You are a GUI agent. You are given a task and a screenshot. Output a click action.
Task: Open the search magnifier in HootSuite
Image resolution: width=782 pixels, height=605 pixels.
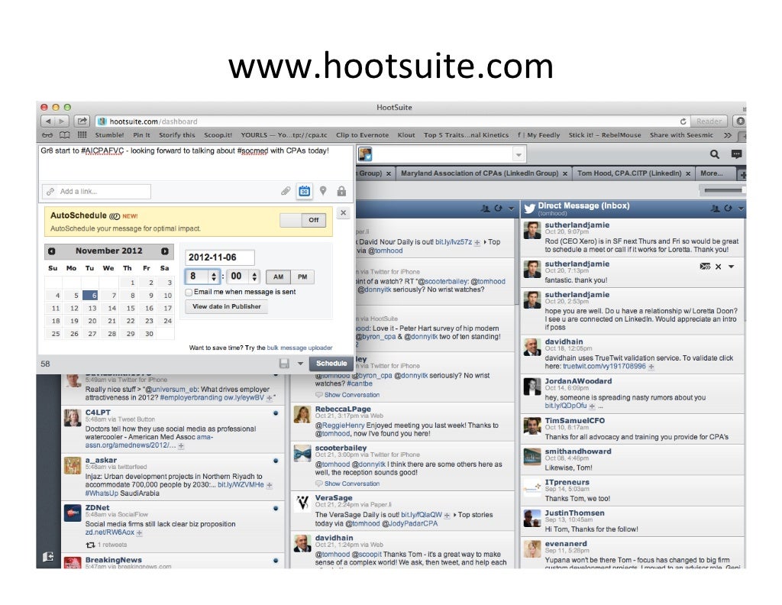coord(714,154)
